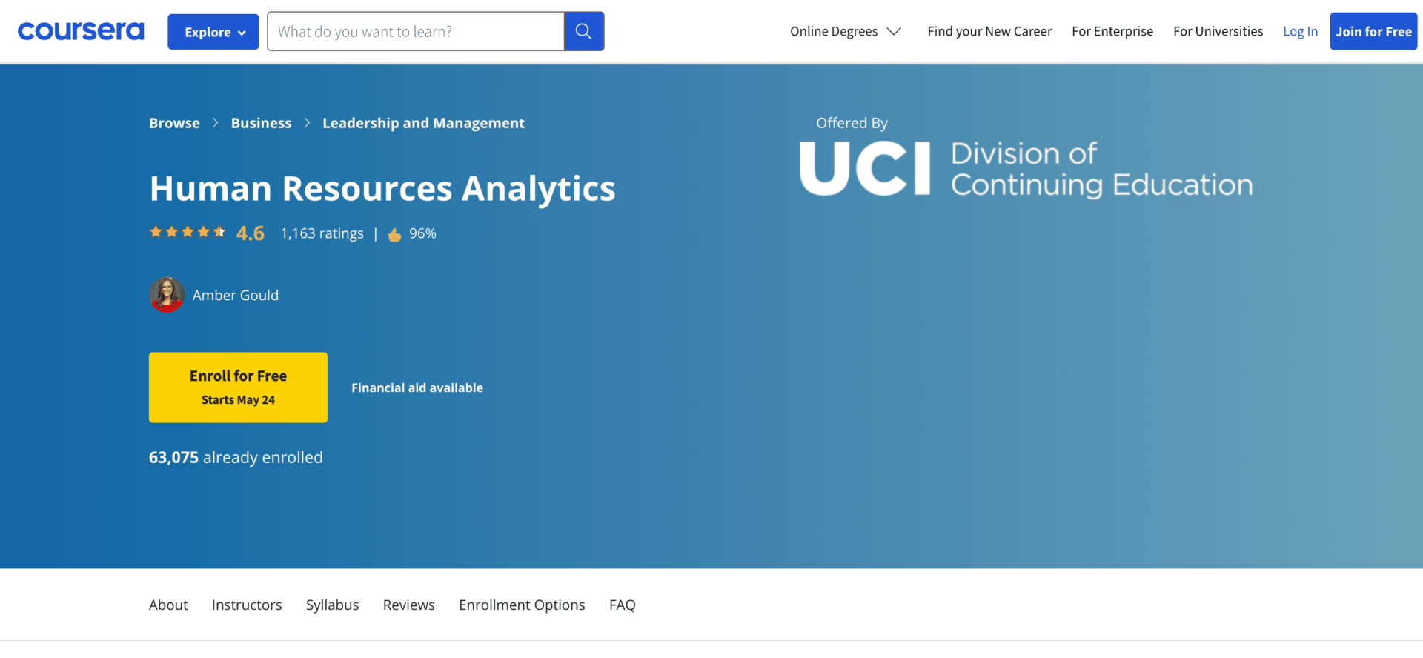
Task: Click Join for Free button
Action: (1373, 31)
